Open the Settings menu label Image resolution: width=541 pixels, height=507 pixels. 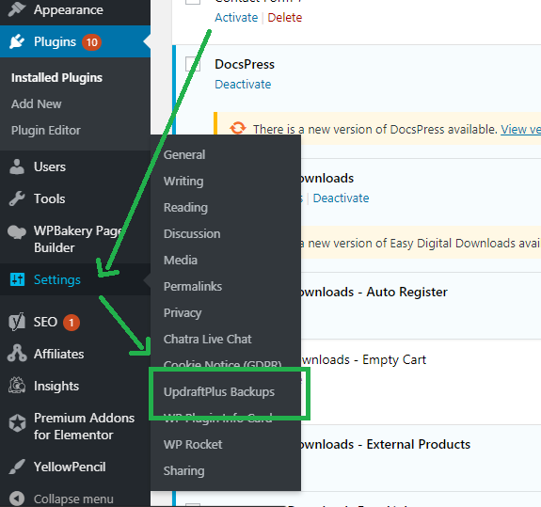click(x=57, y=279)
